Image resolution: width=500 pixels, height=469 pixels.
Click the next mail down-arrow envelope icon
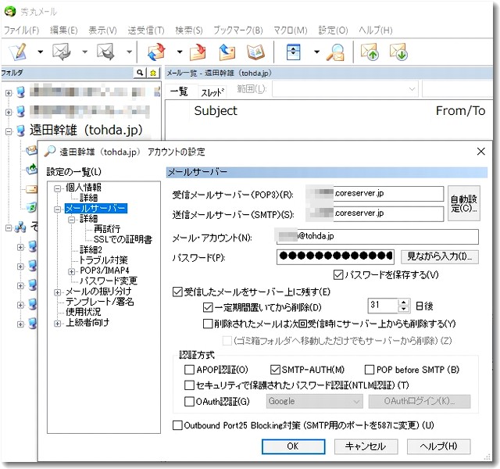pos(398,53)
